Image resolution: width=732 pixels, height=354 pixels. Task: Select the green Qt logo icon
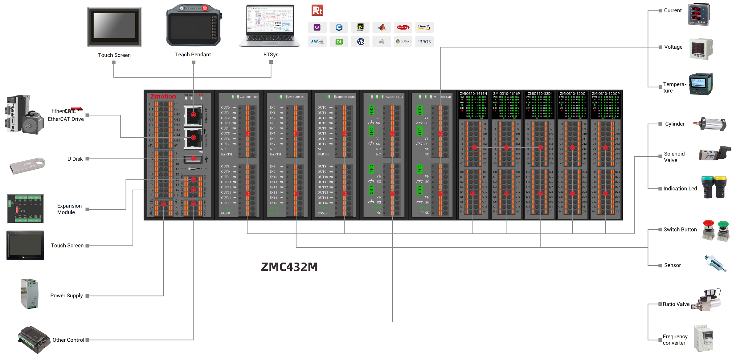point(339,42)
